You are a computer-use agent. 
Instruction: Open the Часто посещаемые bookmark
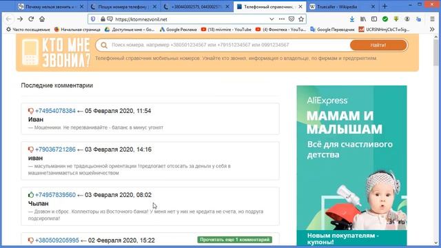28,29
